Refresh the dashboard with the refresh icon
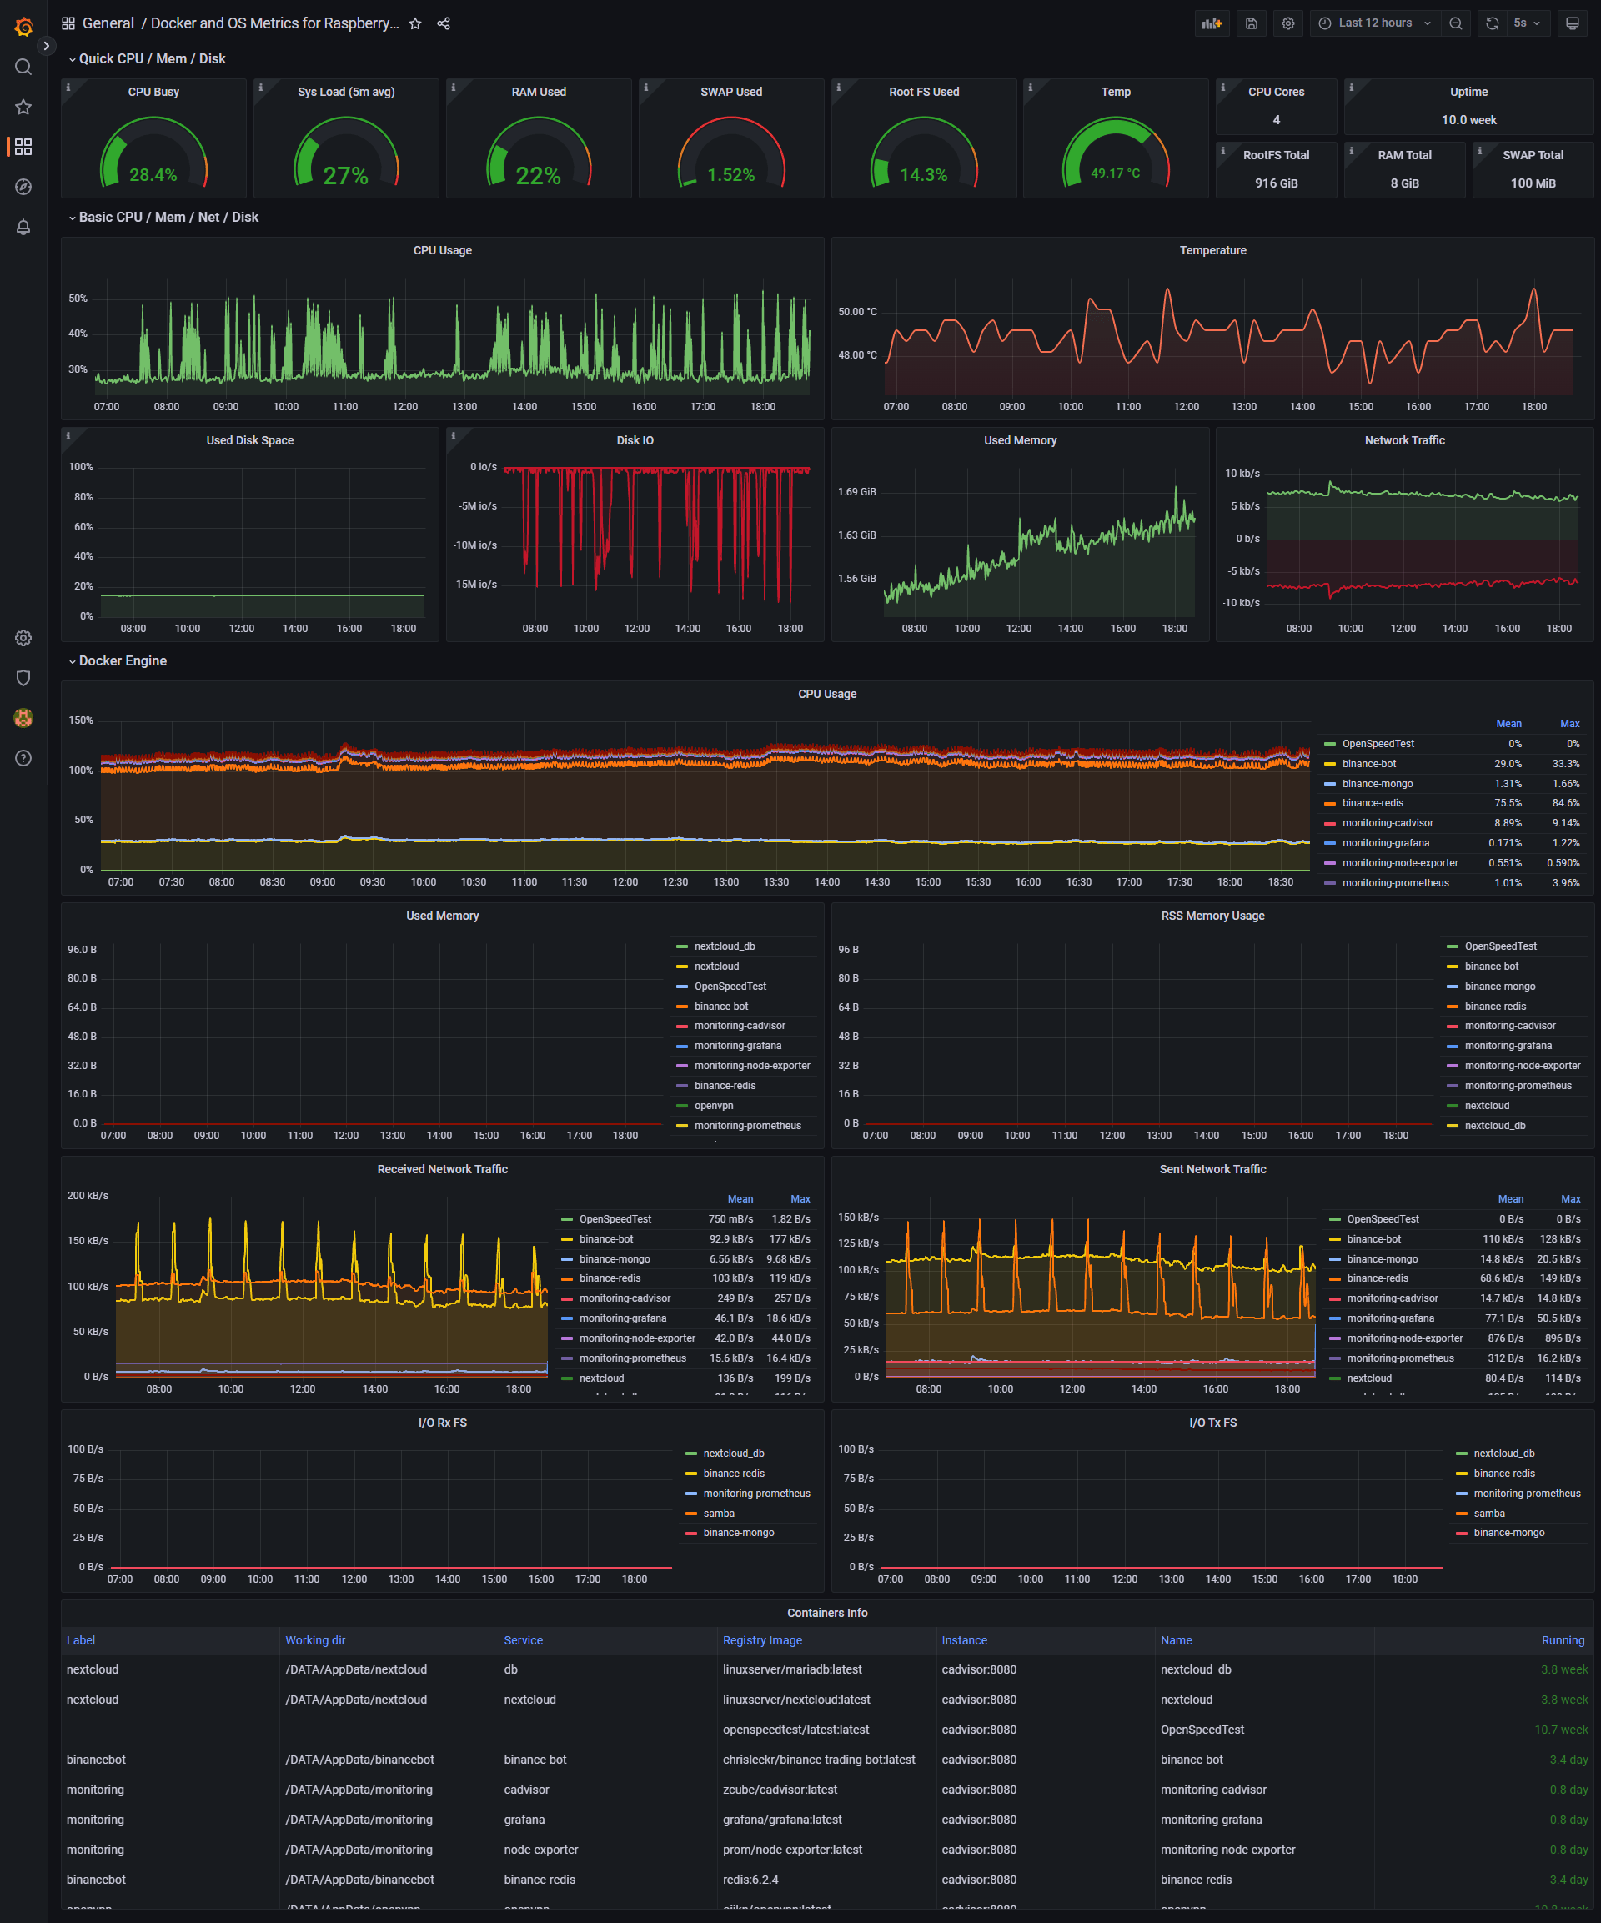Screen dimensions: 1601x1923 click(x=1492, y=23)
